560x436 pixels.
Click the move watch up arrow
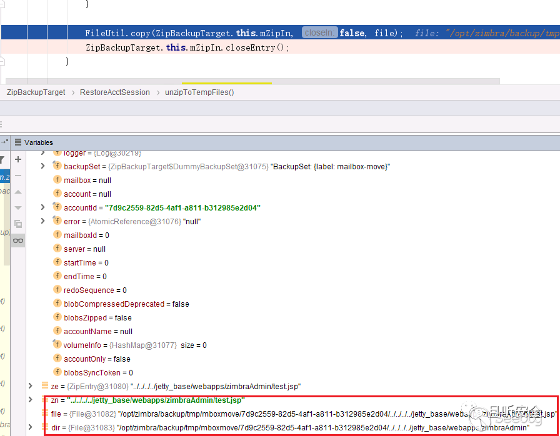[18, 192]
